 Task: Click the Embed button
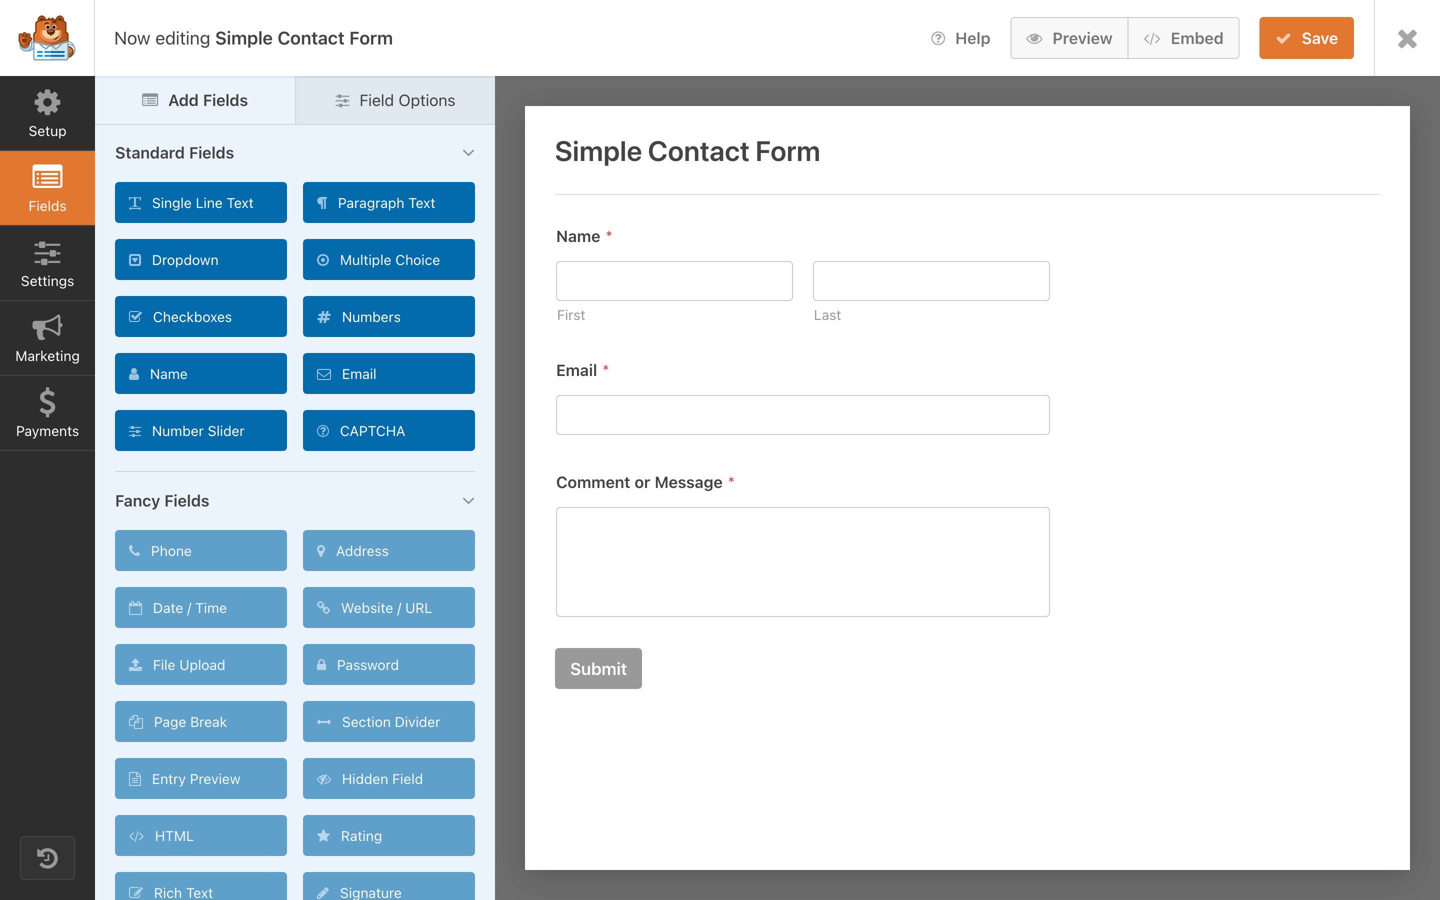coord(1183,38)
